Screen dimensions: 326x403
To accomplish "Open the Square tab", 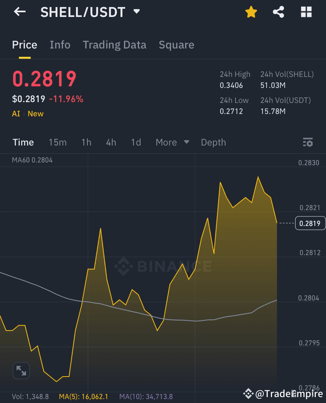I will click(x=176, y=45).
